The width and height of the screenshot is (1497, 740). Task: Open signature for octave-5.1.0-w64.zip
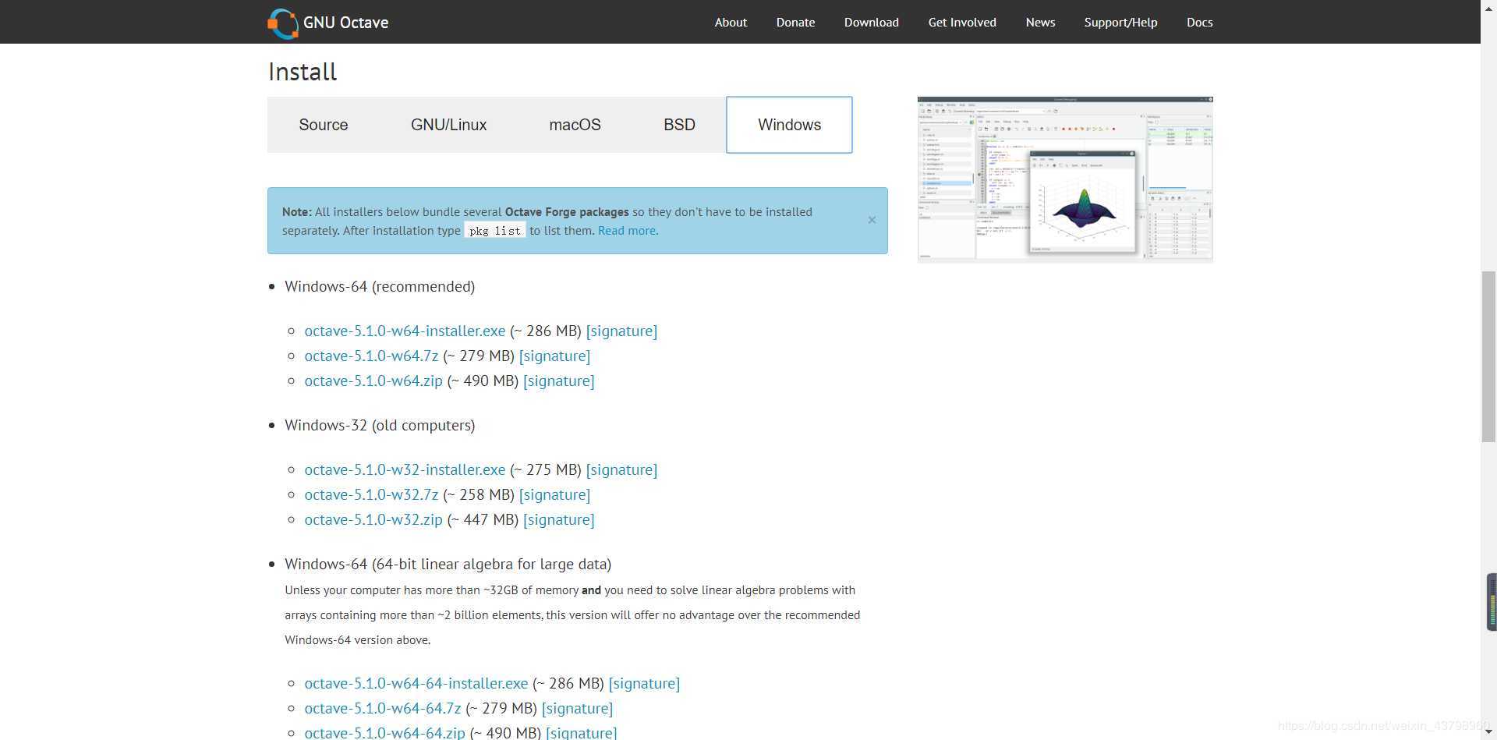(x=558, y=381)
